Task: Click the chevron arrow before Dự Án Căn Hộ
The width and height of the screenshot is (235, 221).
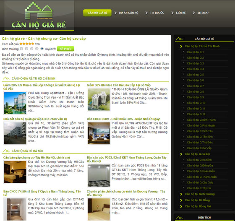Action: (115, 13)
